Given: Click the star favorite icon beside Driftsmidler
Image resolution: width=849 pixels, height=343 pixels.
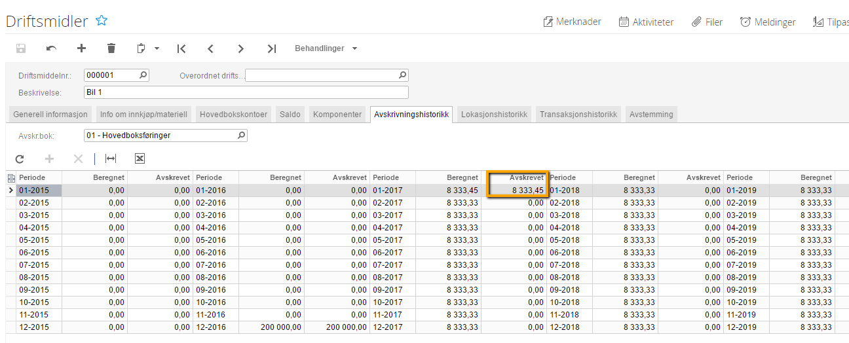Looking at the screenshot, I should click(x=102, y=21).
